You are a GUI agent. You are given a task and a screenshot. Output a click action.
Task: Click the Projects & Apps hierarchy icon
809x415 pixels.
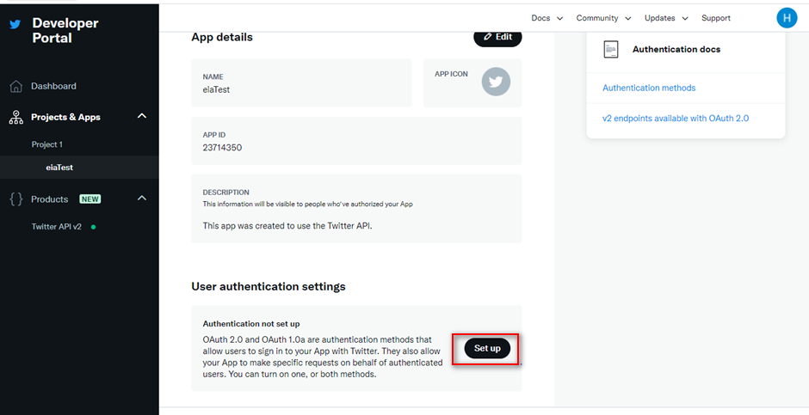click(x=16, y=118)
